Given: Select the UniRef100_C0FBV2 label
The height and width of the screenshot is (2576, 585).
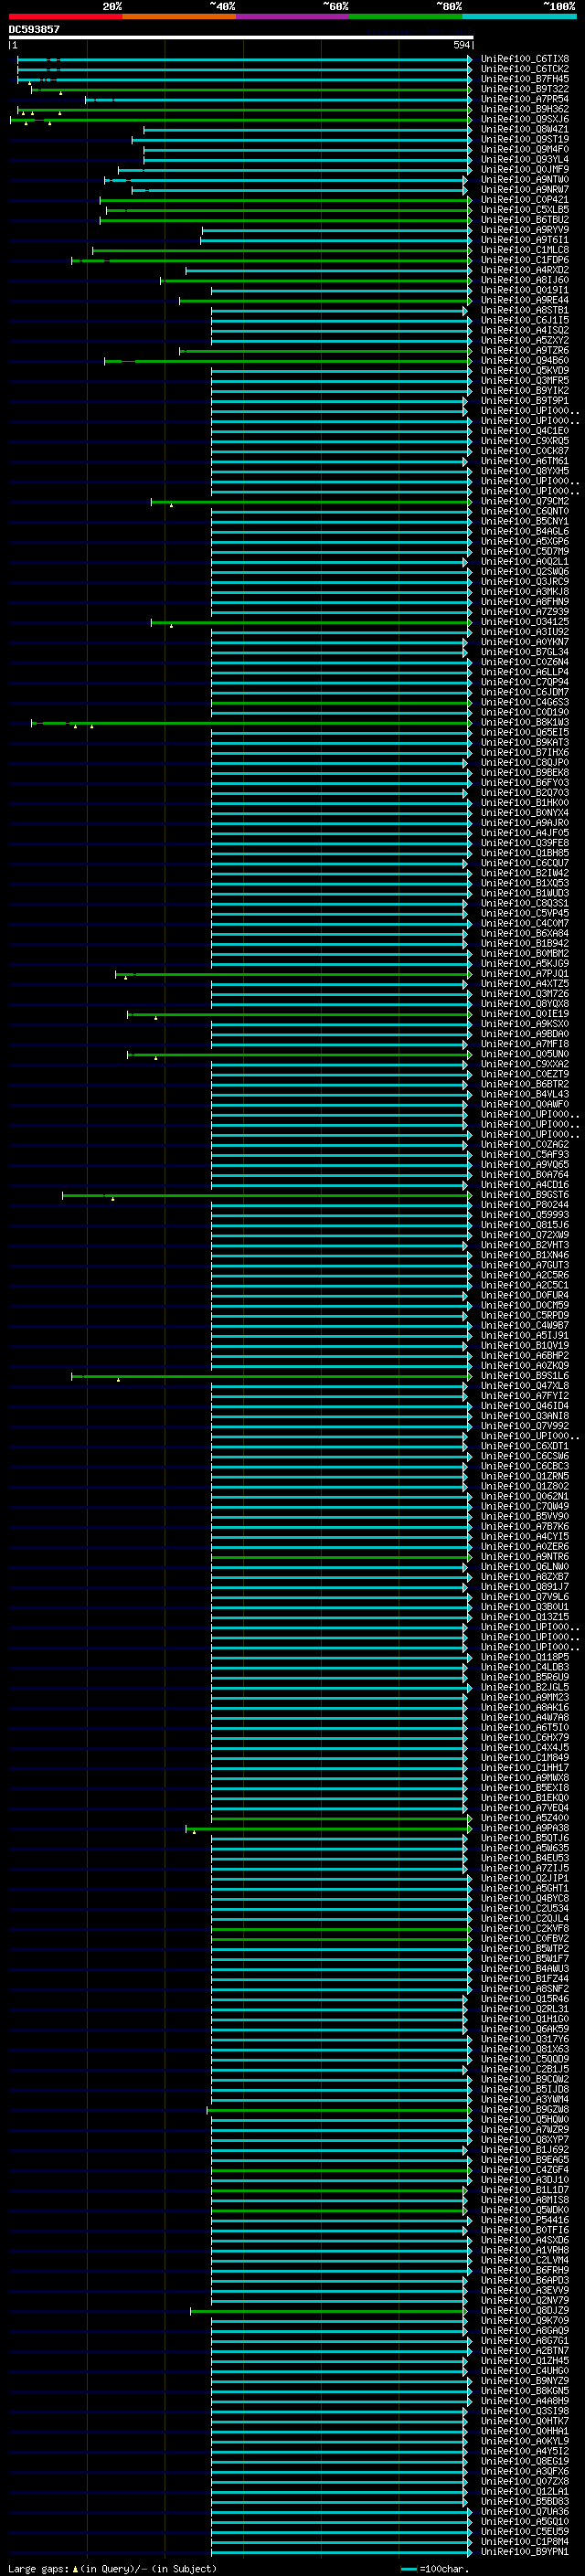Looking at the screenshot, I should [x=525, y=1939].
